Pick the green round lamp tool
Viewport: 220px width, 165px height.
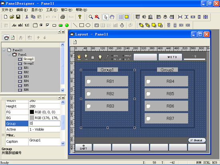(x=67, y=25)
